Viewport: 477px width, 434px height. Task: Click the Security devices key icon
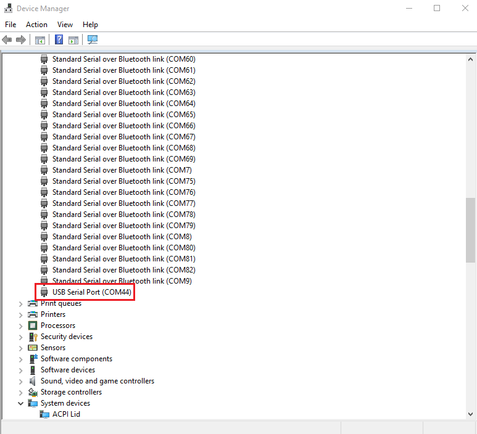pyautogui.click(x=33, y=337)
